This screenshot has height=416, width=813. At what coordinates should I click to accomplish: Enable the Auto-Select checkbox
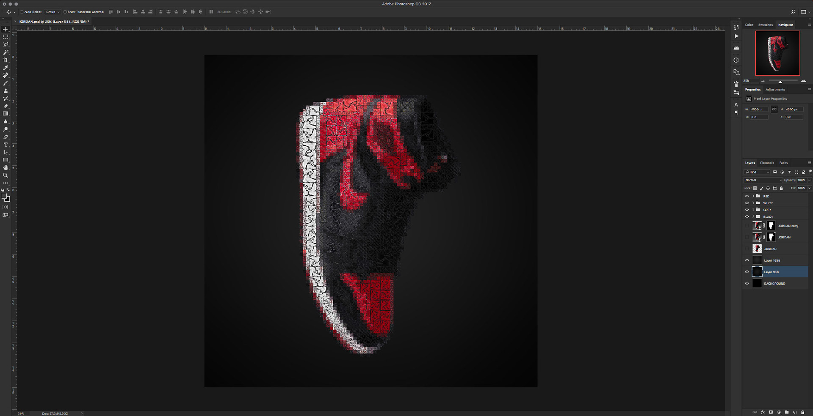pos(22,12)
